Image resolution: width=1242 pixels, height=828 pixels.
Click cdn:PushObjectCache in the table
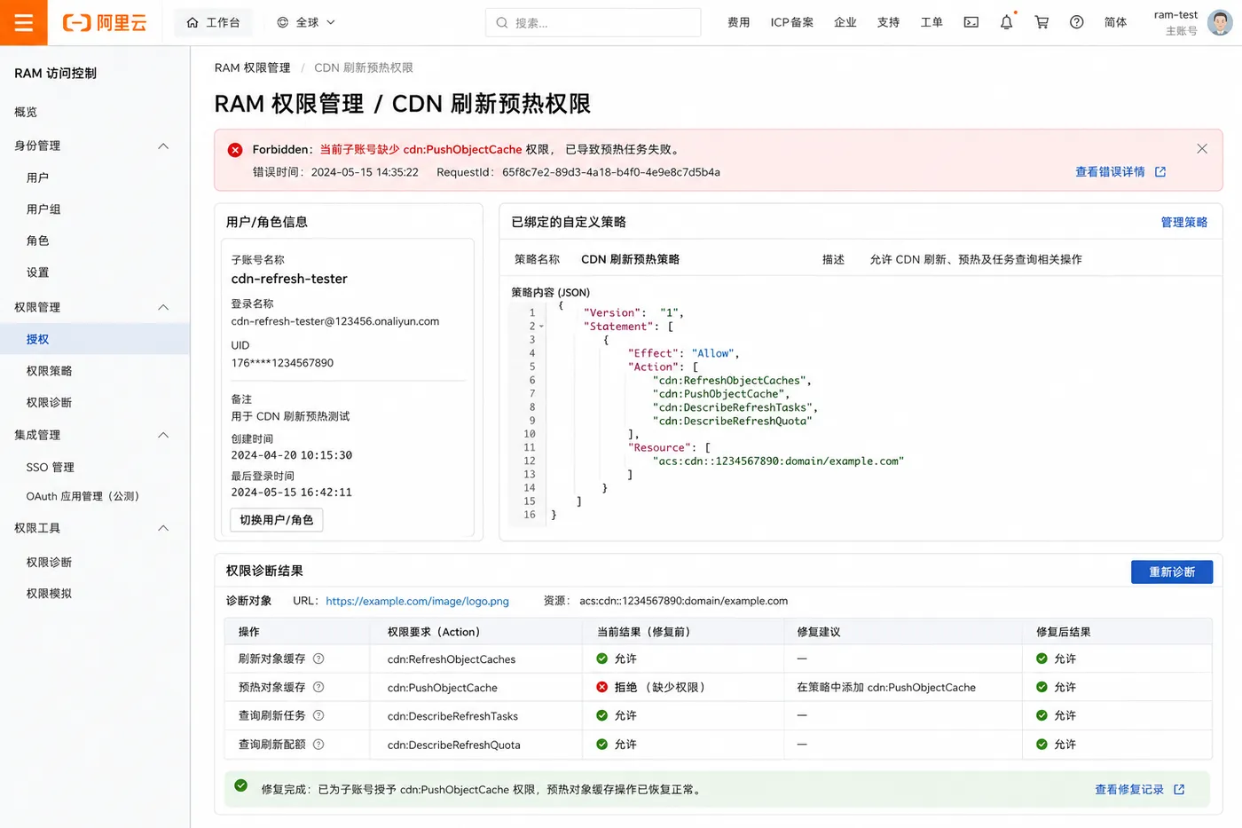tap(442, 688)
